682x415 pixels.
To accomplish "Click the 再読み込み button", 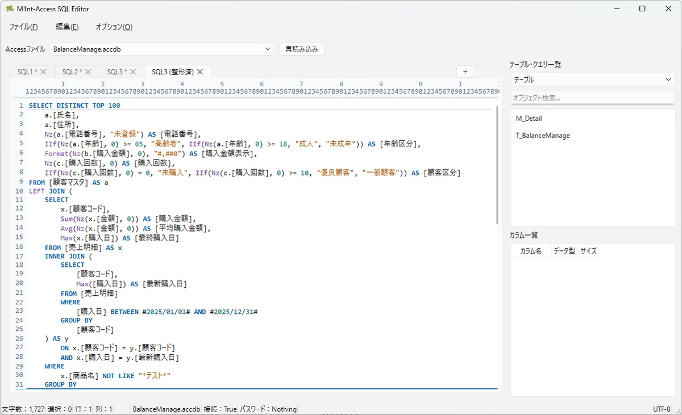I will tap(302, 49).
